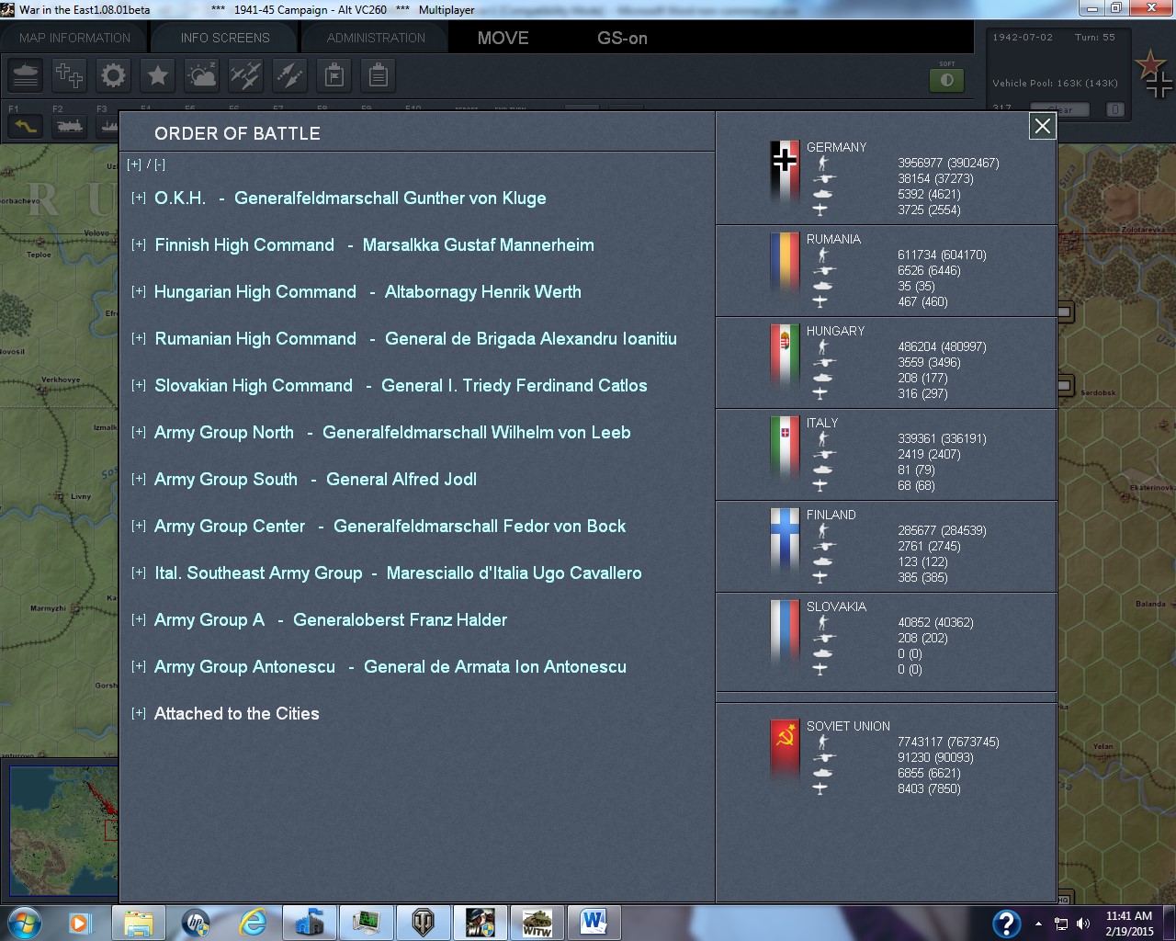Click Soviet Union manpower 7743117 (7673745)
This screenshot has height=941, width=1176.
(948, 742)
